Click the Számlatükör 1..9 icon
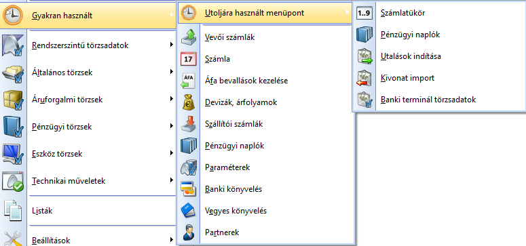 click(x=364, y=13)
